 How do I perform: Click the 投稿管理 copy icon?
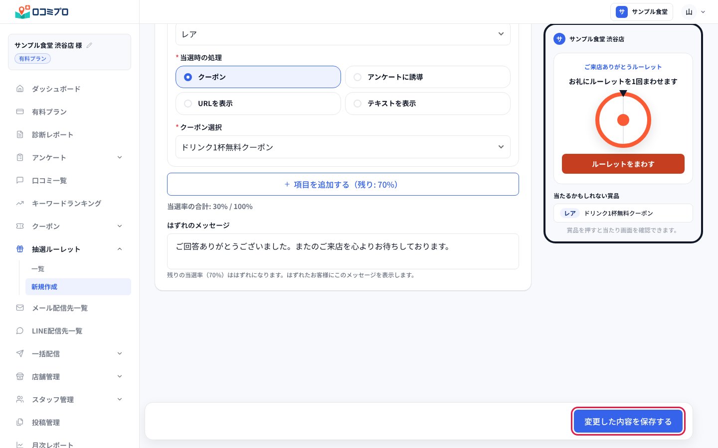[20, 422]
